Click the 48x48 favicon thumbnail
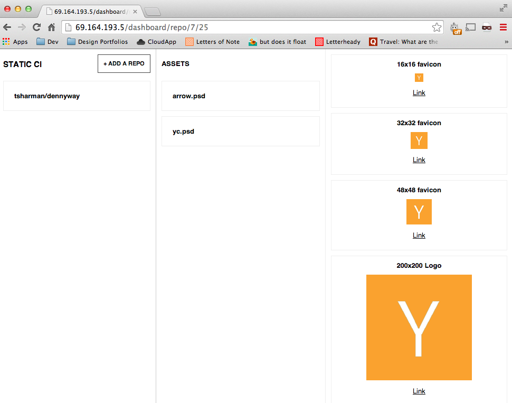The width and height of the screenshot is (512, 403). (419, 212)
